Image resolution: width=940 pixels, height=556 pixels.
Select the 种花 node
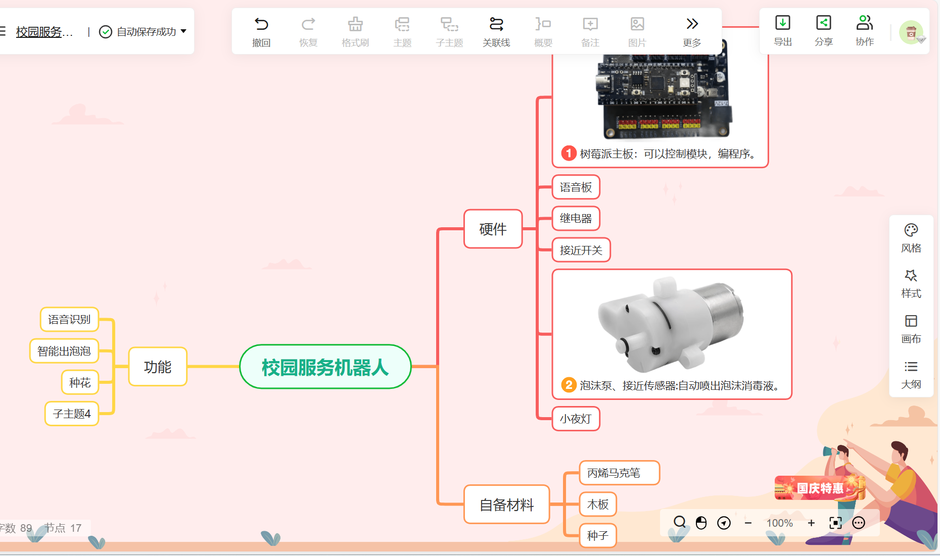80,382
